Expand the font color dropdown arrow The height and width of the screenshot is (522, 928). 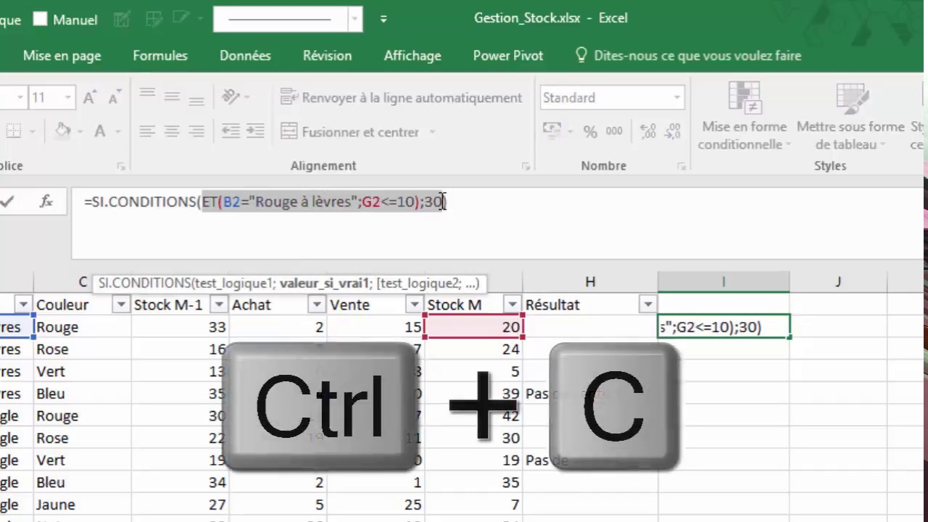tap(117, 132)
